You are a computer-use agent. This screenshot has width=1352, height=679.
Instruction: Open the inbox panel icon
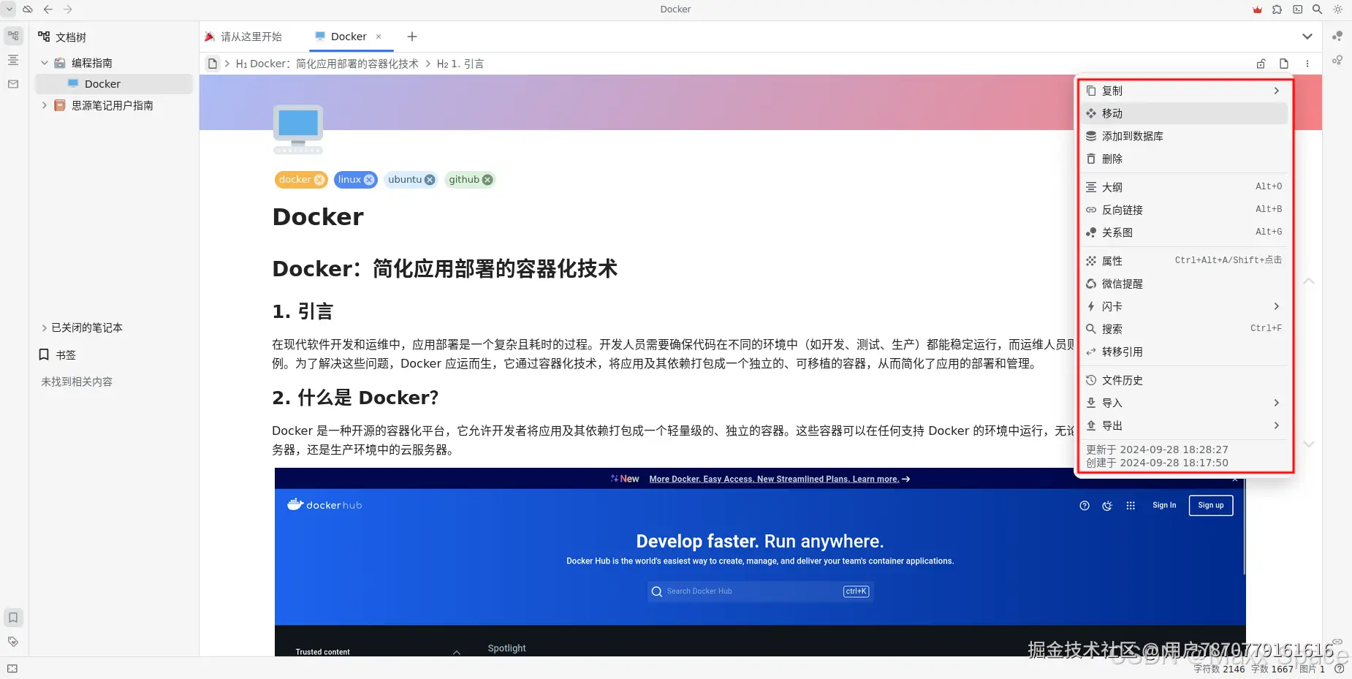13,84
